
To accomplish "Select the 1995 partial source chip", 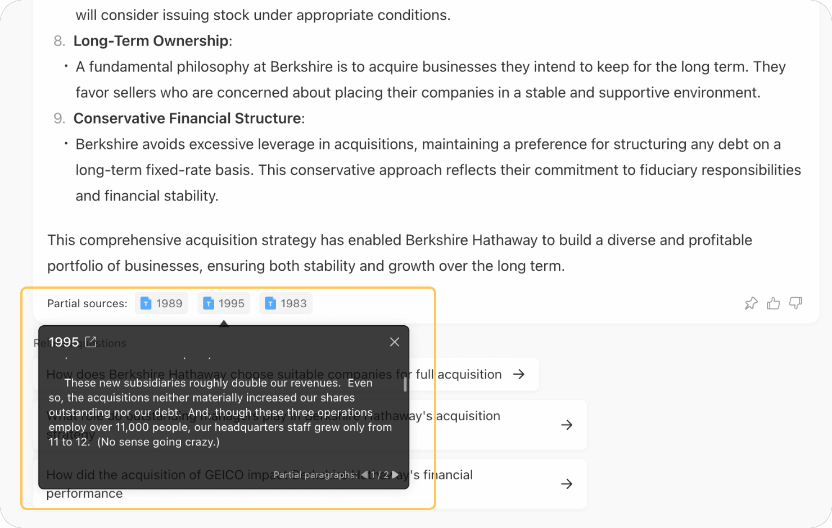I will click(224, 303).
